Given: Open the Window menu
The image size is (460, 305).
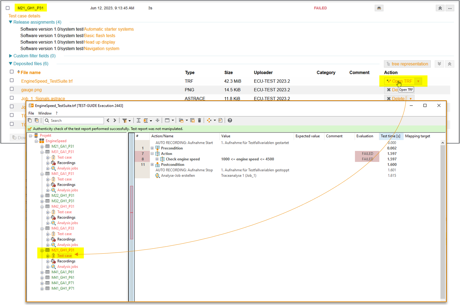Looking at the screenshot, I should click(45, 113).
